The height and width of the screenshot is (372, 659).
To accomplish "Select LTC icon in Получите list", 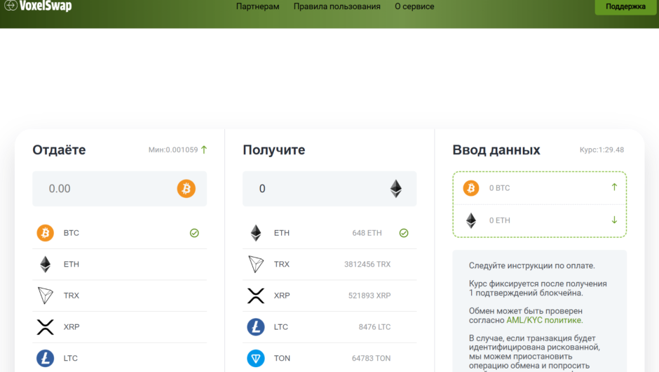I will [256, 327].
